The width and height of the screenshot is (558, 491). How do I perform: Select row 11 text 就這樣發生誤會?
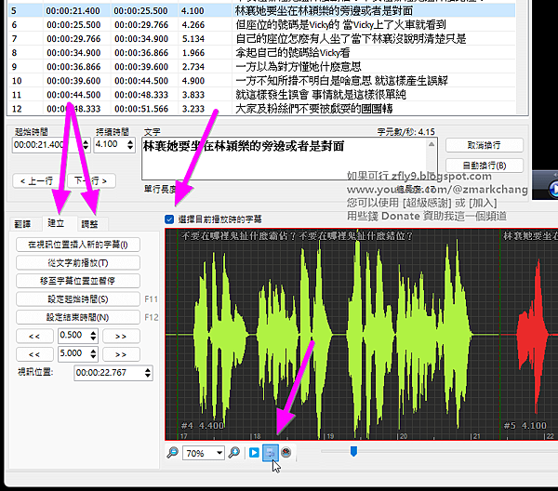point(272,95)
